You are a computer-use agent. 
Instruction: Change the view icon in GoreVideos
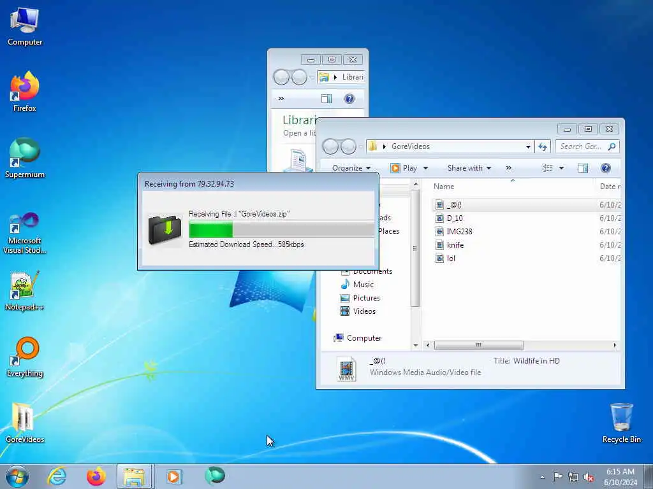tap(547, 168)
